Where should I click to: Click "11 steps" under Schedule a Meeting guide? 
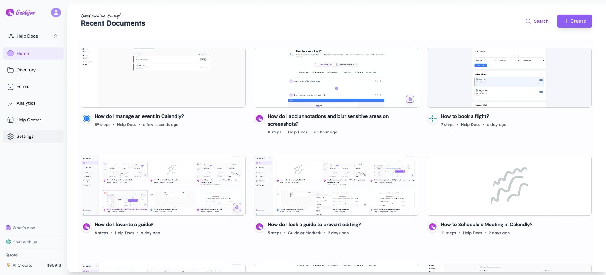(449, 233)
